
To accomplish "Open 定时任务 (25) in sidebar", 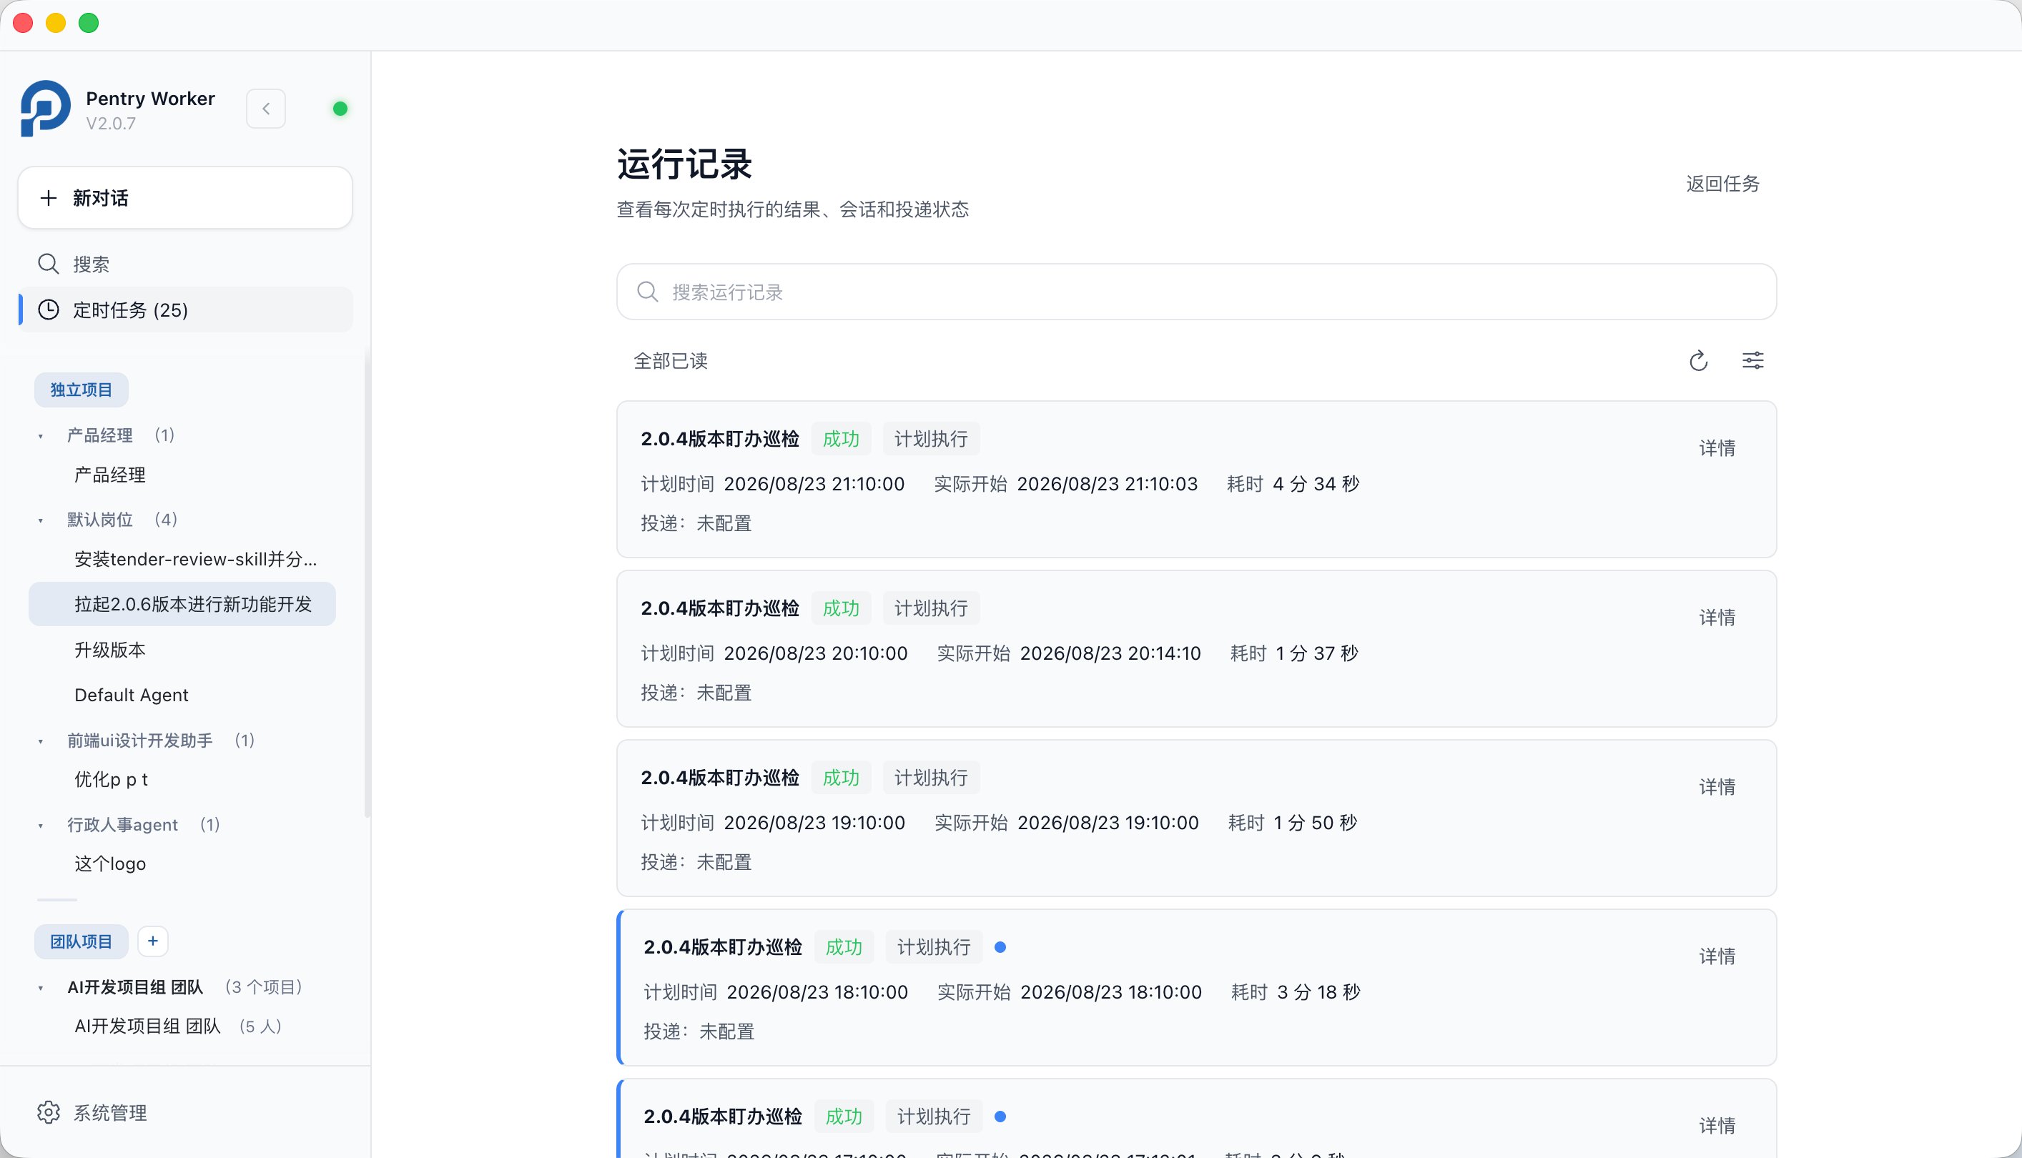I will tap(184, 310).
